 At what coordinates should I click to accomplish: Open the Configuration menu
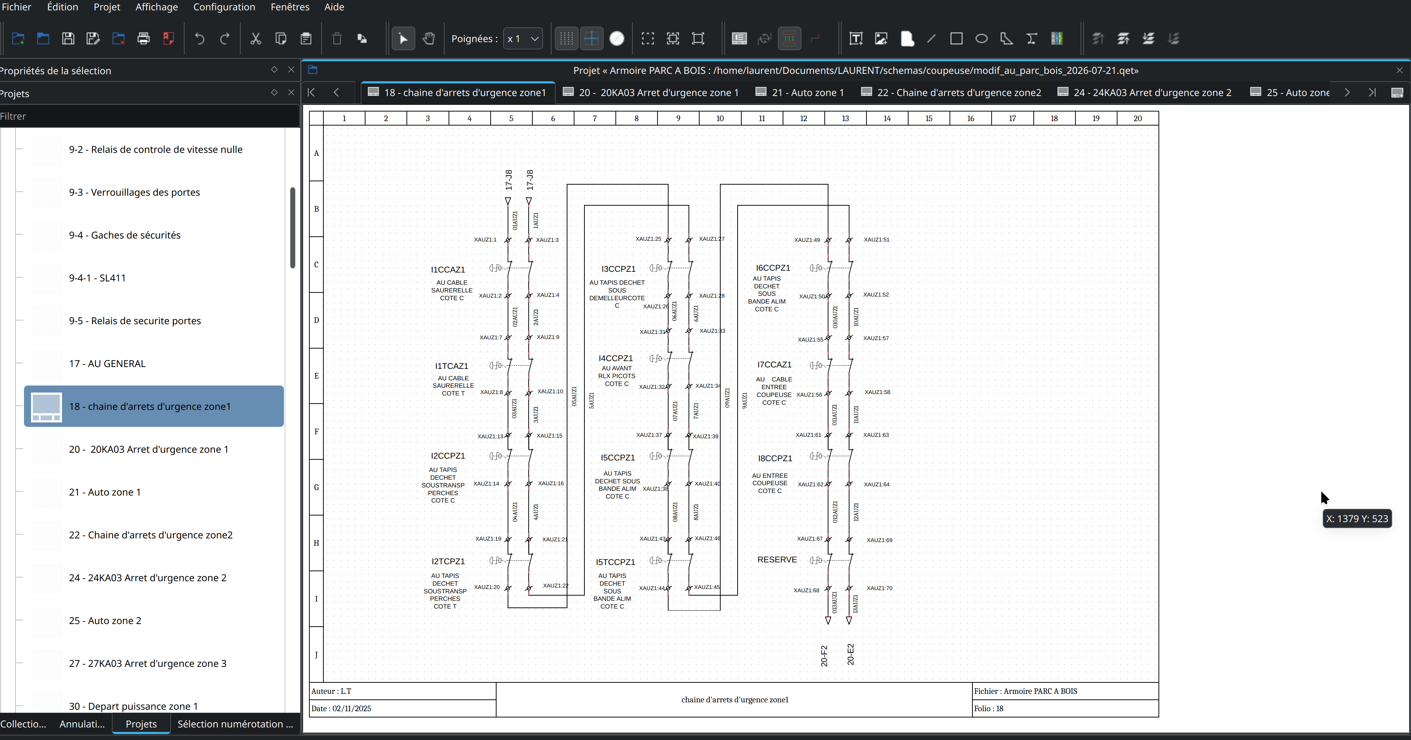[x=224, y=7]
